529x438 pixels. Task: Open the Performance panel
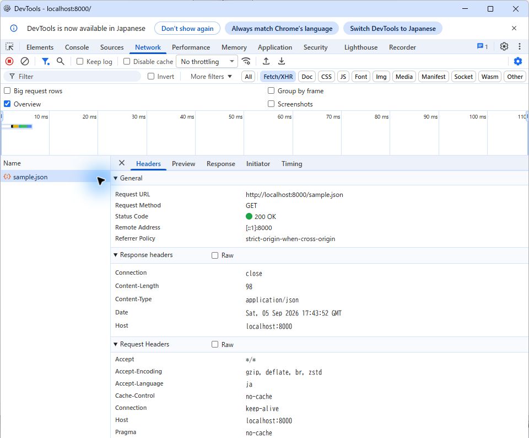tap(191, 47)
